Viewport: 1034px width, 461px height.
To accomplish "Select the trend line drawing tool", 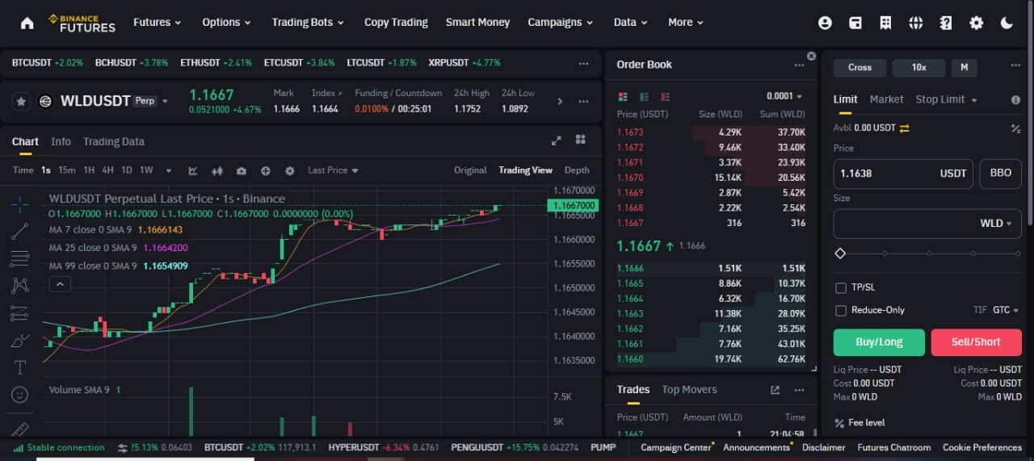I will [20, 231].
